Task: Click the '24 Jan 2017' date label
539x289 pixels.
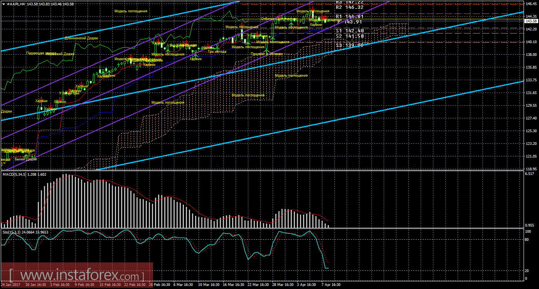Action: [10, 285]
